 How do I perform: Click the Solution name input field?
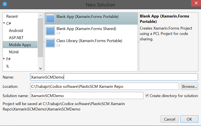tap(87, 96)
